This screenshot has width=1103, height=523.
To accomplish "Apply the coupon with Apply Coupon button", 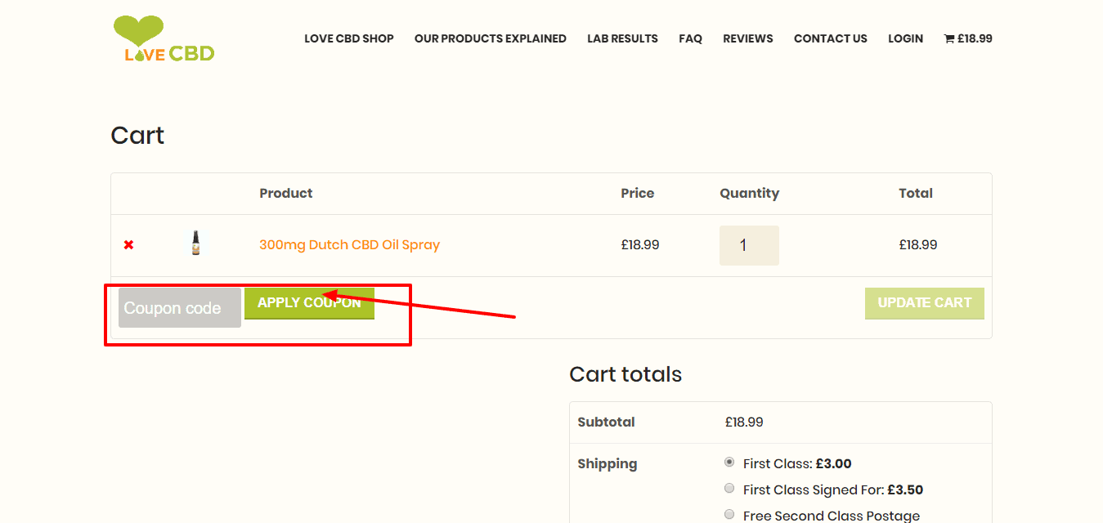I will click(309, 303).
